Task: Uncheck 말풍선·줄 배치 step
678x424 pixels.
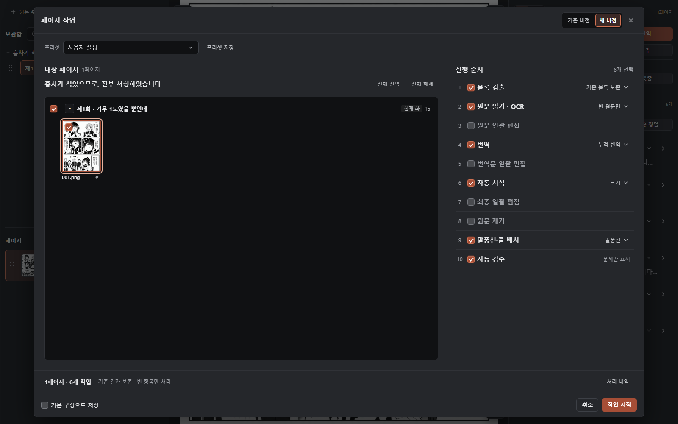Action: [471, 240]
